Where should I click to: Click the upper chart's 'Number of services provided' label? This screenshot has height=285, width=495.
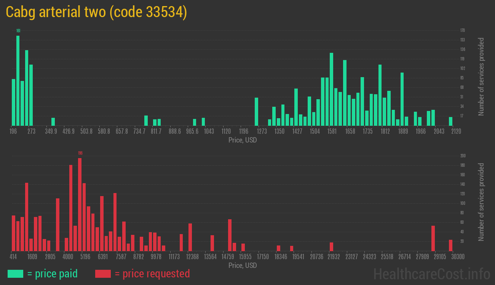(x=481, y=77)
